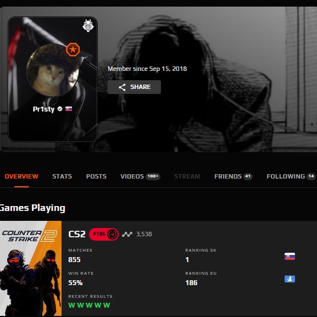Click the CS2 game title
Screen dimensions: 317x317
77,234
